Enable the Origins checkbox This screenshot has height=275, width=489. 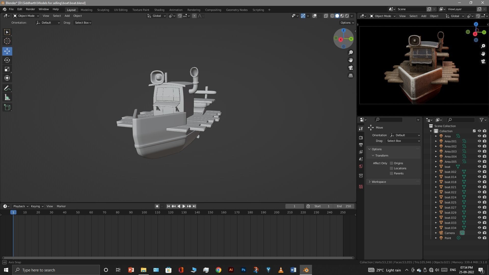pos(391,163)
